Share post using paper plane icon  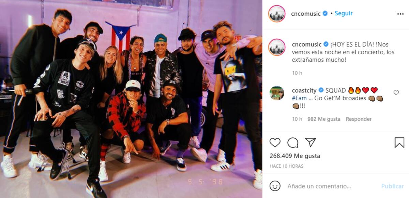click(x=310, y=143)
